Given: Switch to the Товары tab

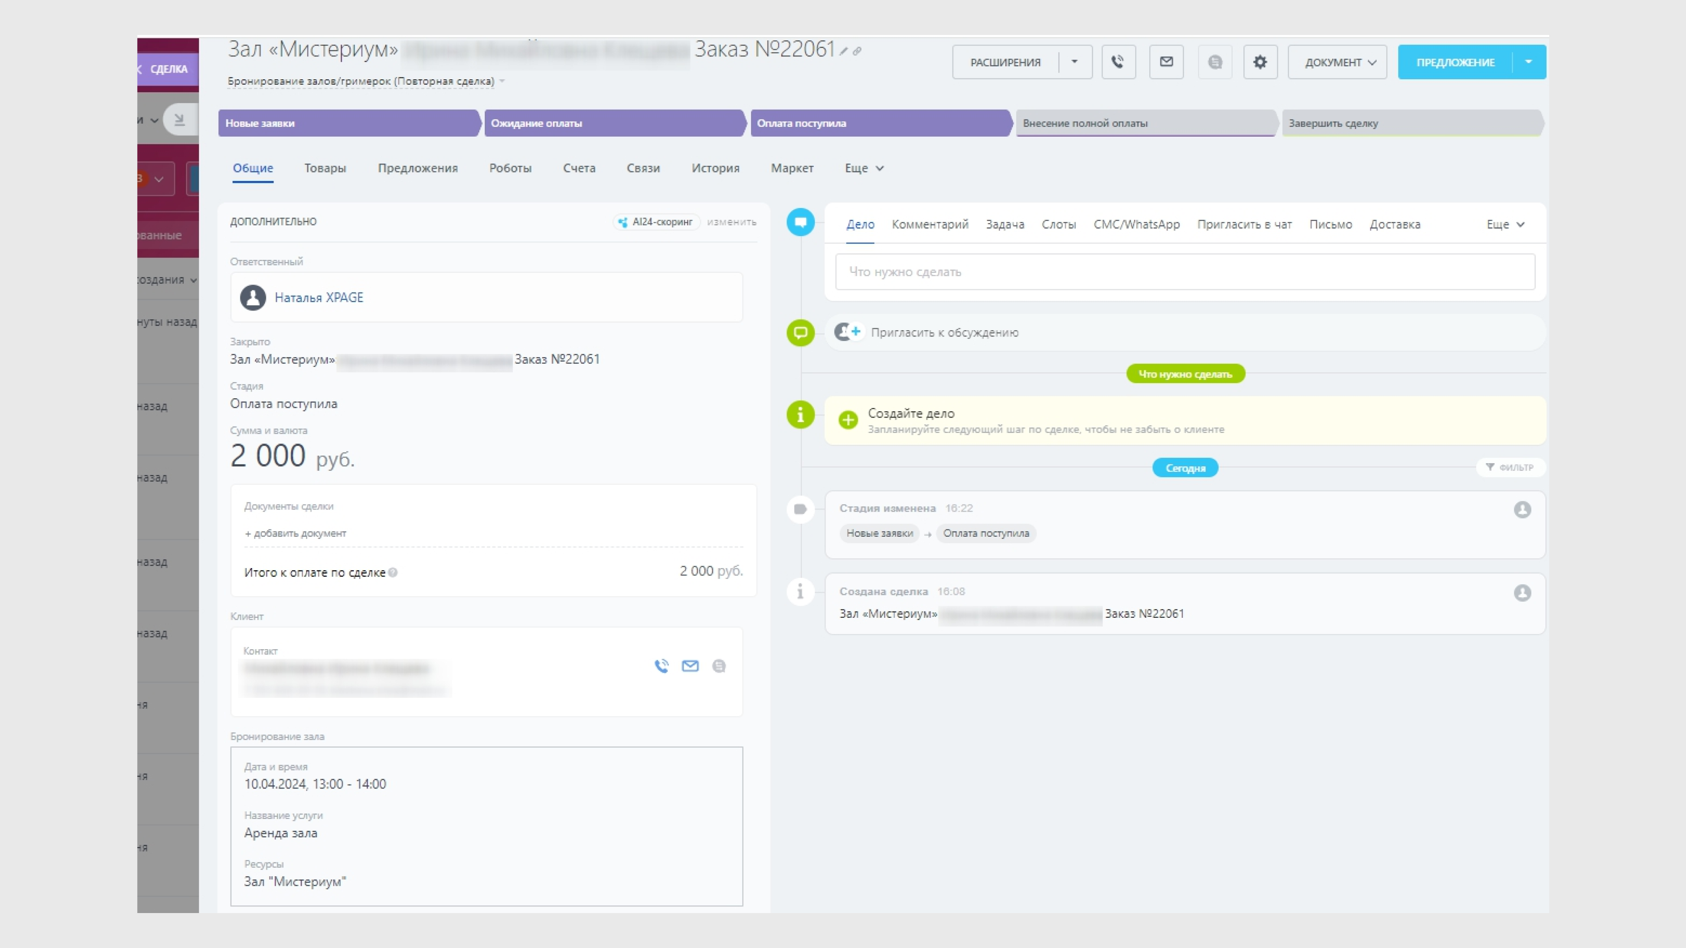Looking at the screenshot, I should (325, 169).
